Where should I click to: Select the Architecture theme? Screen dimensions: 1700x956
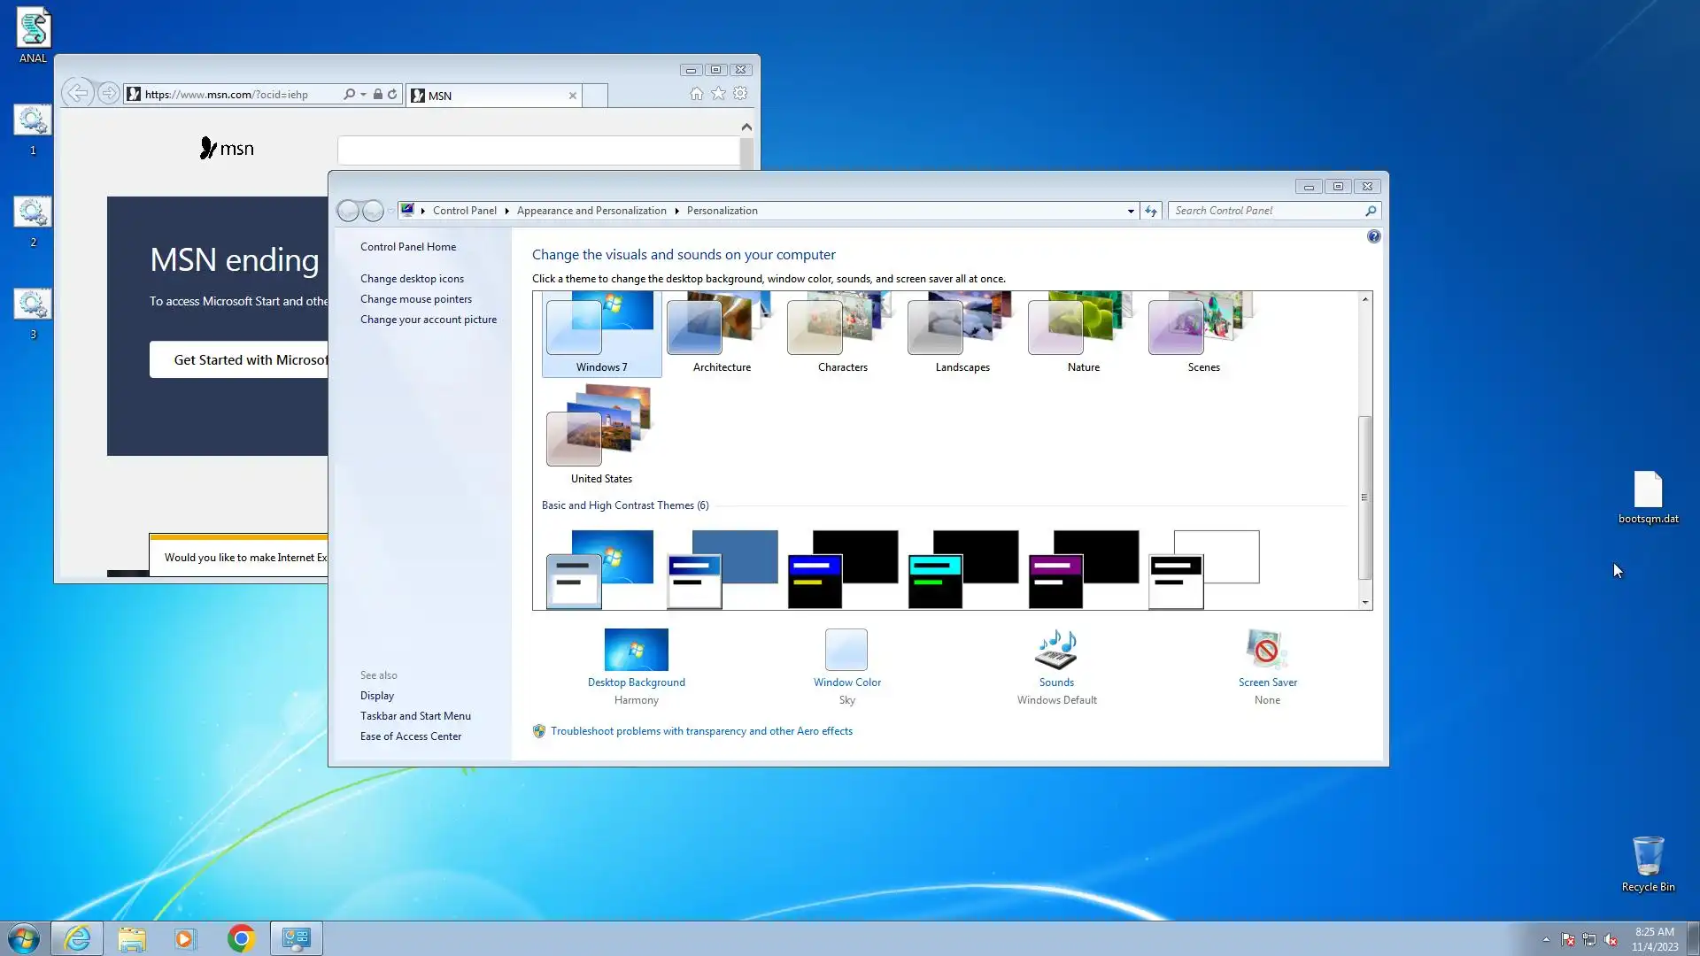tap(722, 335)
